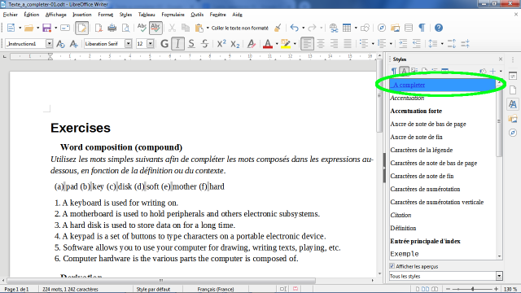Click the Strikethrough icon

(204, 43)
